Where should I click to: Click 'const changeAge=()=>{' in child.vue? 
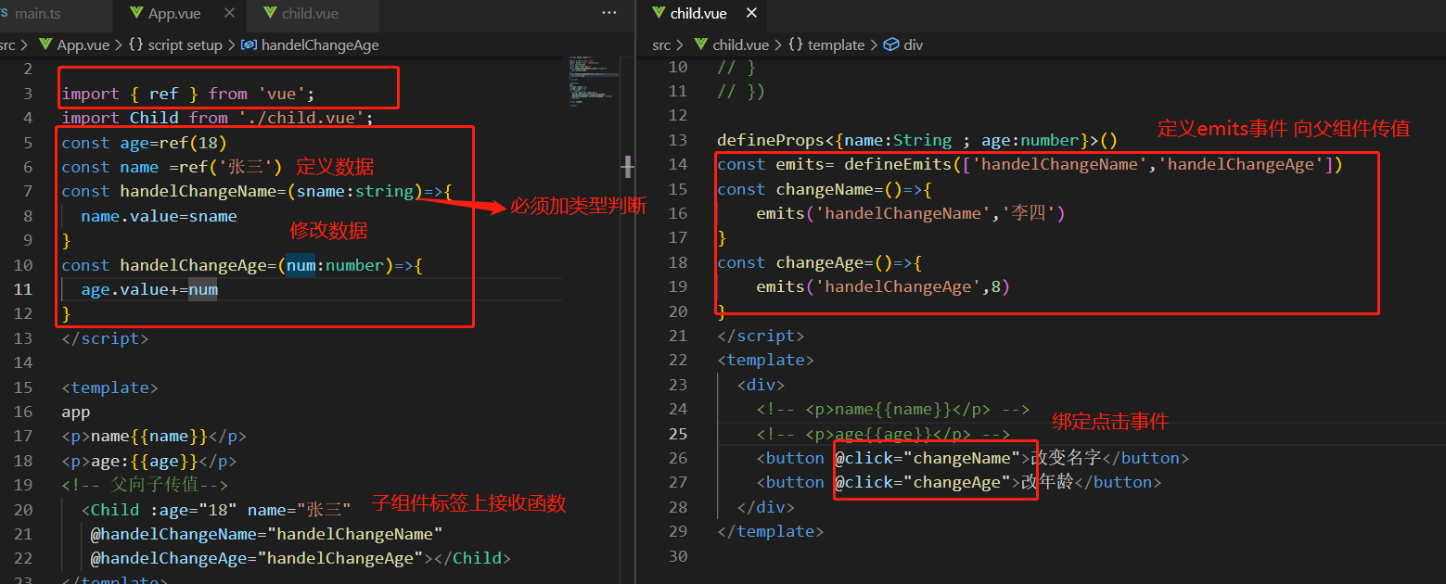[x=820, y=262]
